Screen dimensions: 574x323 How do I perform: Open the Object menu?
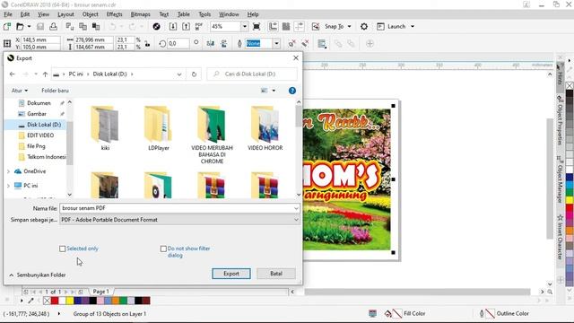tap(90, 14)
